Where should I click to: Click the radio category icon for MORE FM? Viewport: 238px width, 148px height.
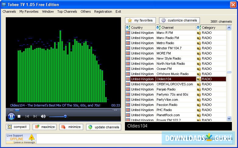(199, 53)
